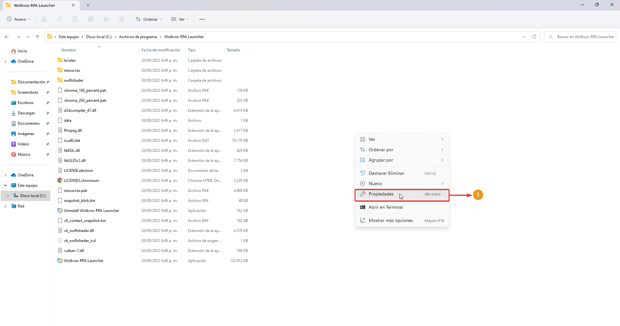
Task: Expand the Disco local (C:) node
Action: (x=8, y=196)
